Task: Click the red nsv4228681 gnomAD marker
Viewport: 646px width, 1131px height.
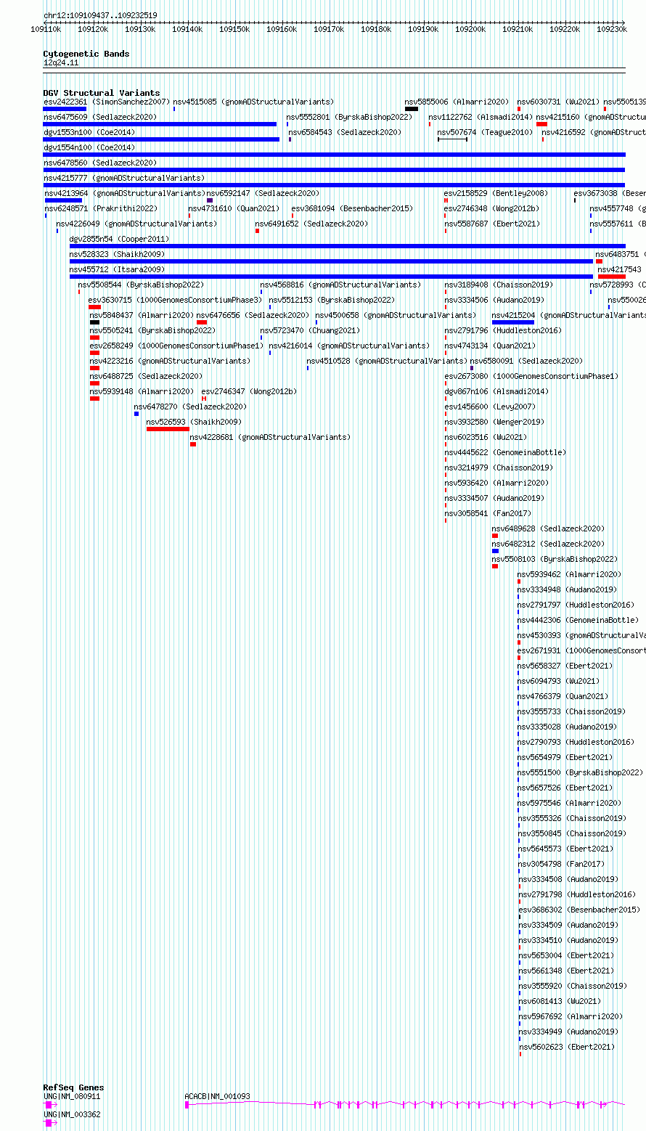Action: (192, 444)
